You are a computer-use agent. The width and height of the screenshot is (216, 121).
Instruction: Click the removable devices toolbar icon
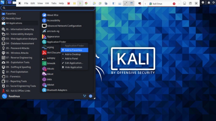pos(139,3)
